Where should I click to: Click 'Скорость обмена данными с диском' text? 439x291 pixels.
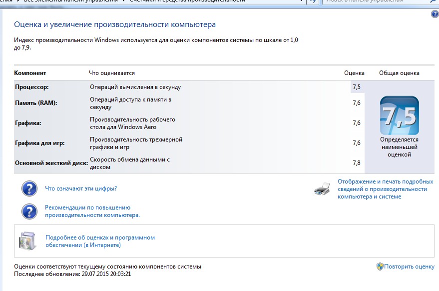(130, 163)
